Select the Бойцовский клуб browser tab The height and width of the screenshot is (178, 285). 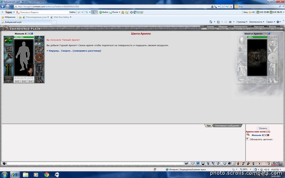[26, 22]
